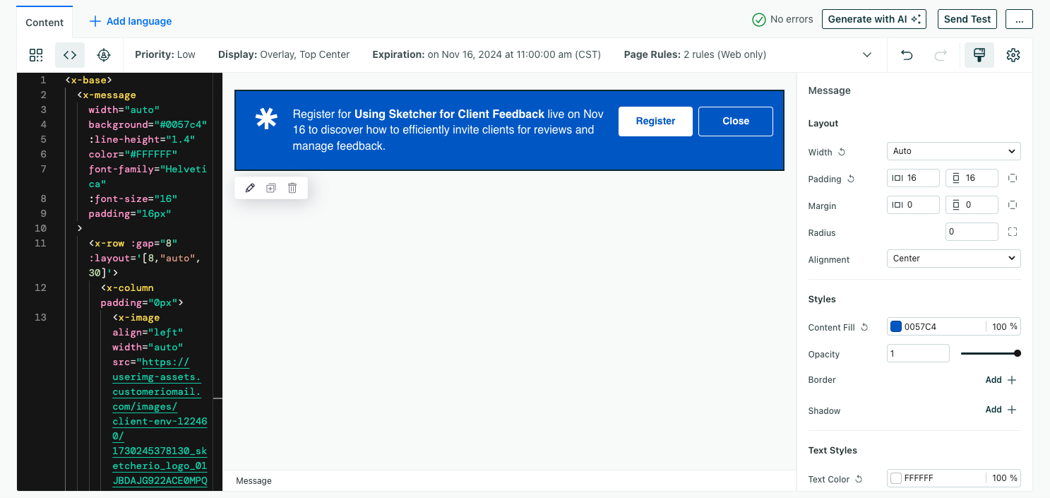Open the gear settings icon

1013,55
